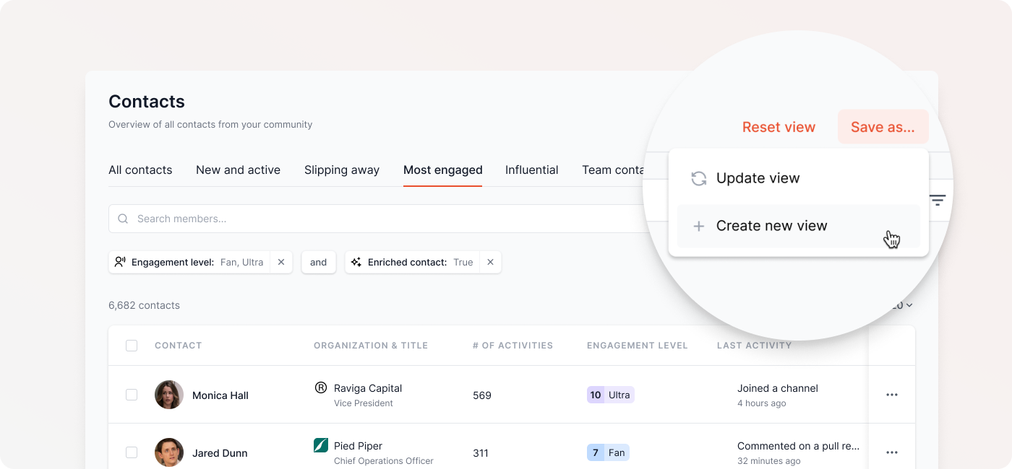Click the Engagement level person icon
This screenshot has height=469, width=1012.
coord(120,262)
